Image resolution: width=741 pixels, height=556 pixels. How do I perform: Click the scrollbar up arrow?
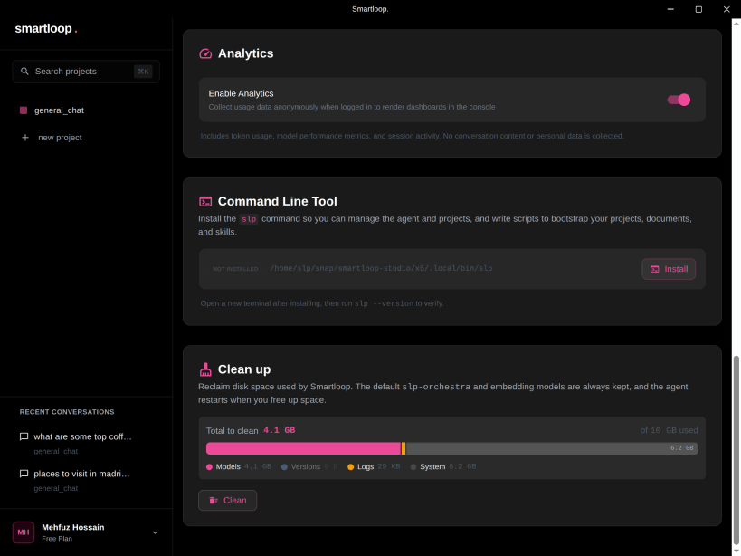coord(736,23)
